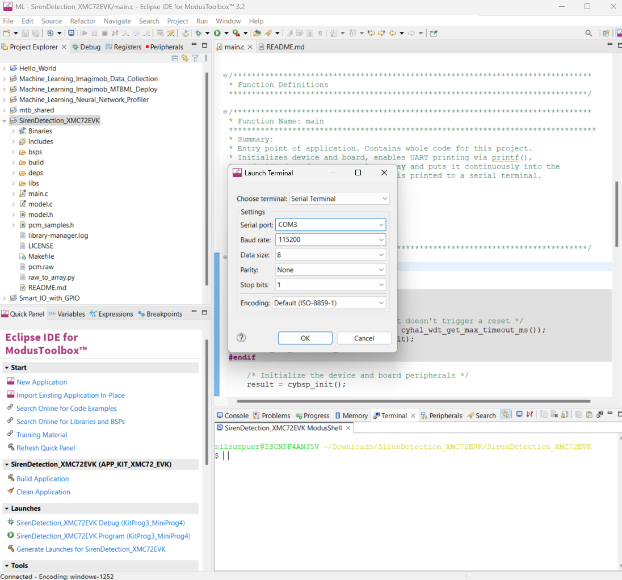Select the Makefile in the project tree
The height and width of the screenshot is (580, 622).
41,257
